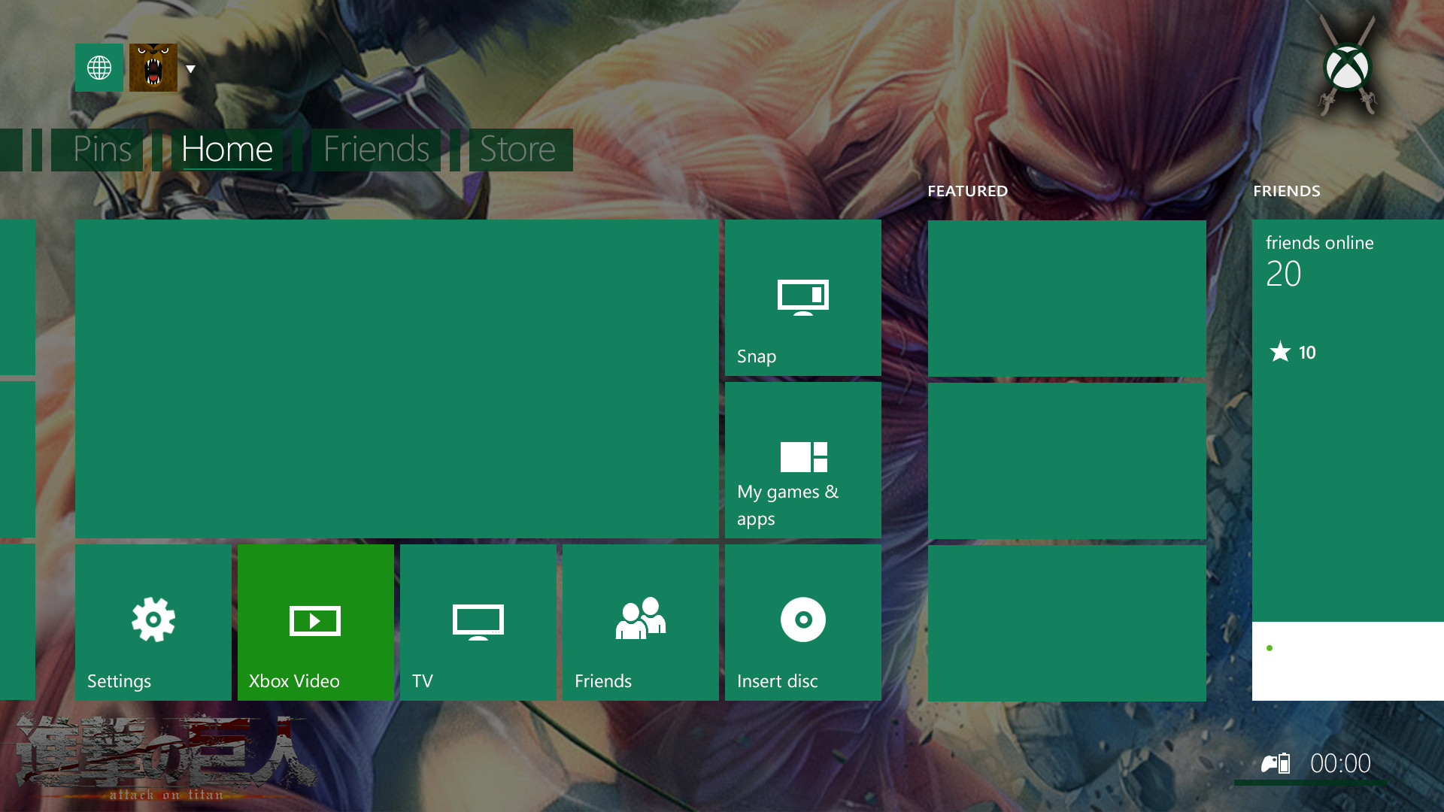Switch to the Store tab
The width and height of the screenshot is (1444, 812).
coord(518,150)
